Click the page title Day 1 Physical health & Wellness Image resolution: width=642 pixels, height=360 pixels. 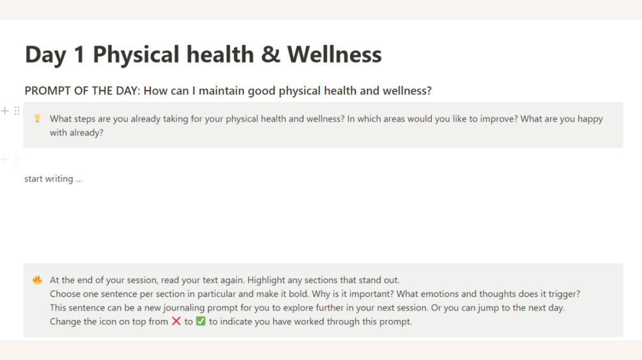click(x=203, y=55)
